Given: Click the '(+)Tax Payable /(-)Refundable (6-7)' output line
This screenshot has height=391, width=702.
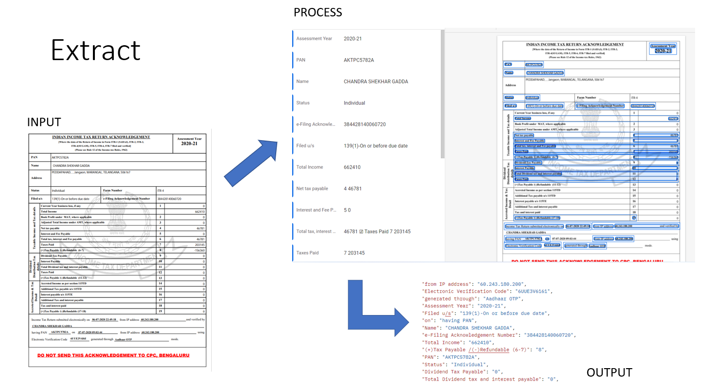Looking at the screenshot, I should coord(484,350).
